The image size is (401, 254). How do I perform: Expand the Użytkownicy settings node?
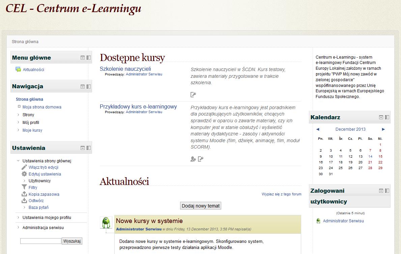25,181
